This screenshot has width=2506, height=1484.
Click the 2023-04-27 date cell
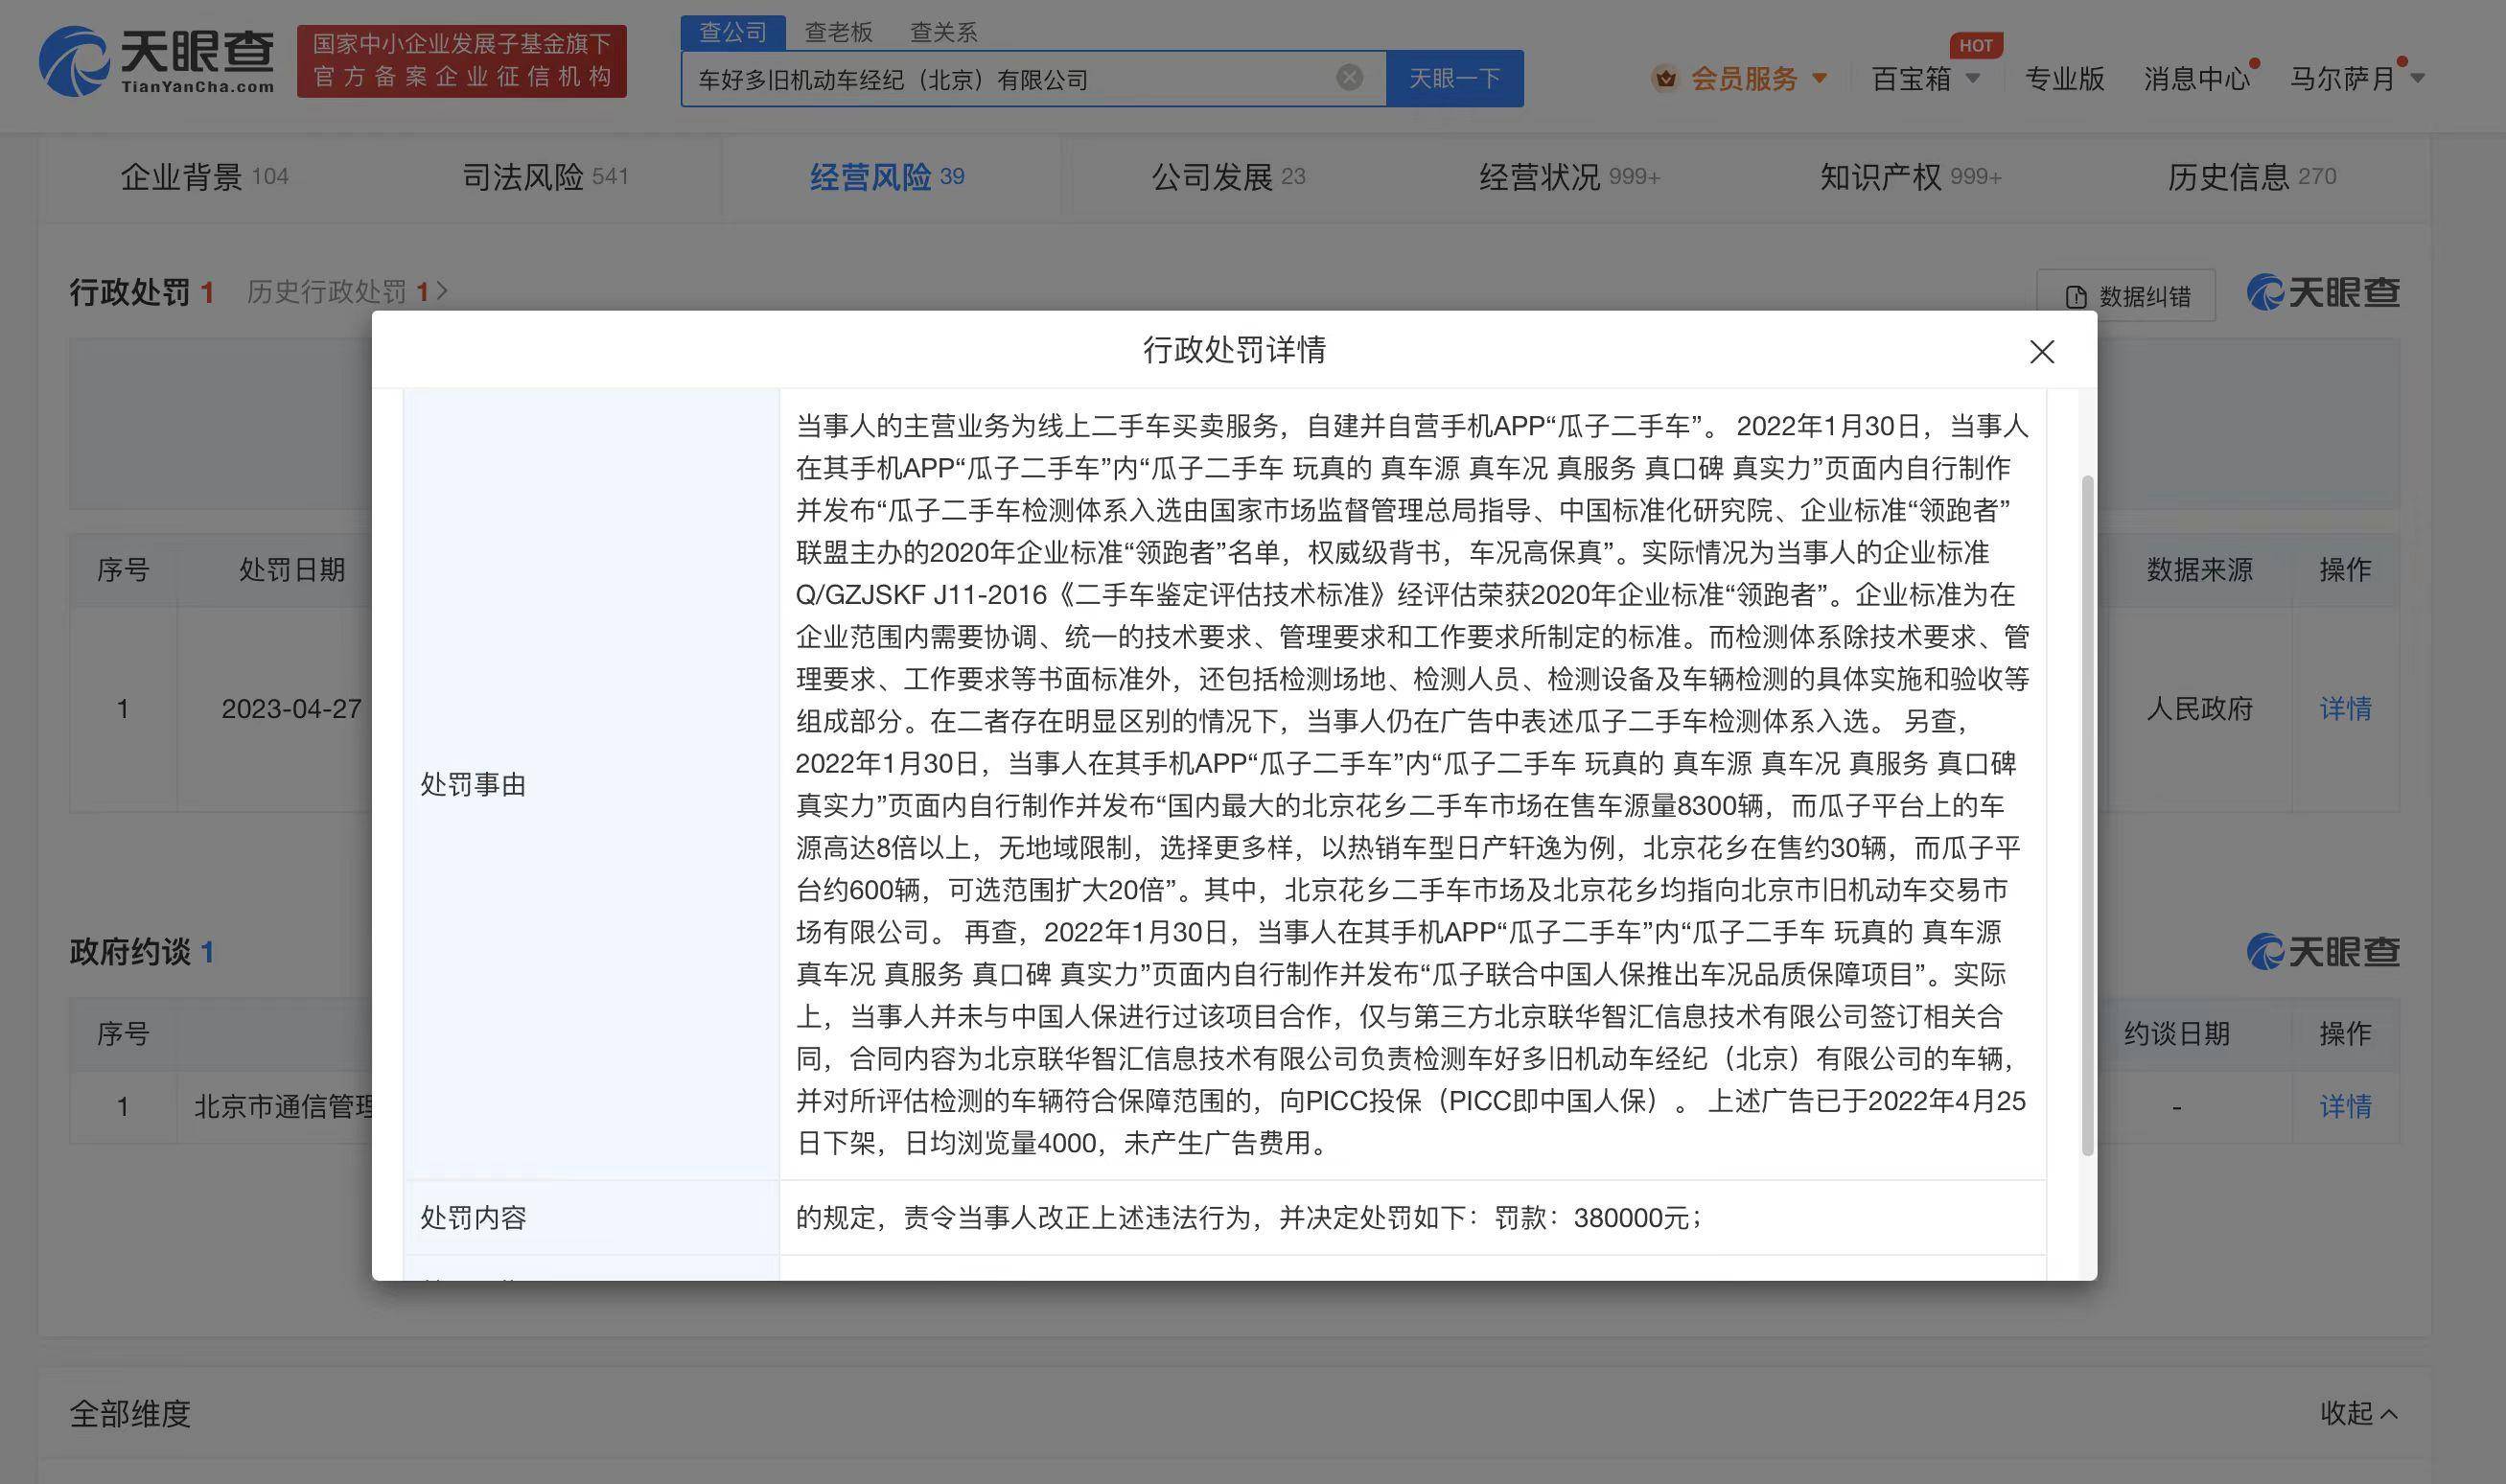click(291, 709)
